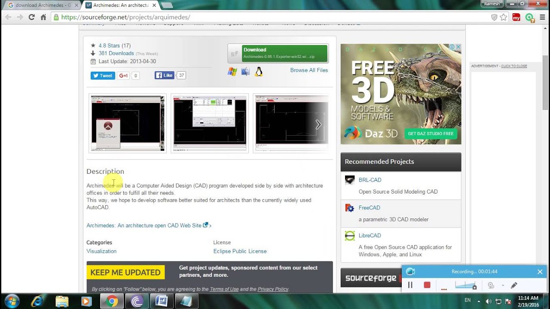550x309 pixels.
Task: Click the Tweet button
Action: [x=102, y=76]
